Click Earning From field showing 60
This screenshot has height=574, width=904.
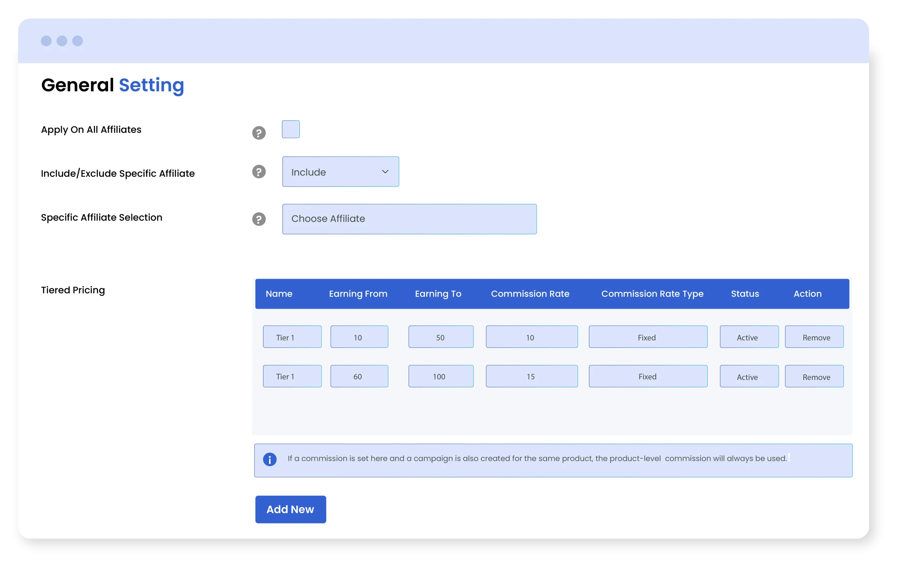click(359, 376)
